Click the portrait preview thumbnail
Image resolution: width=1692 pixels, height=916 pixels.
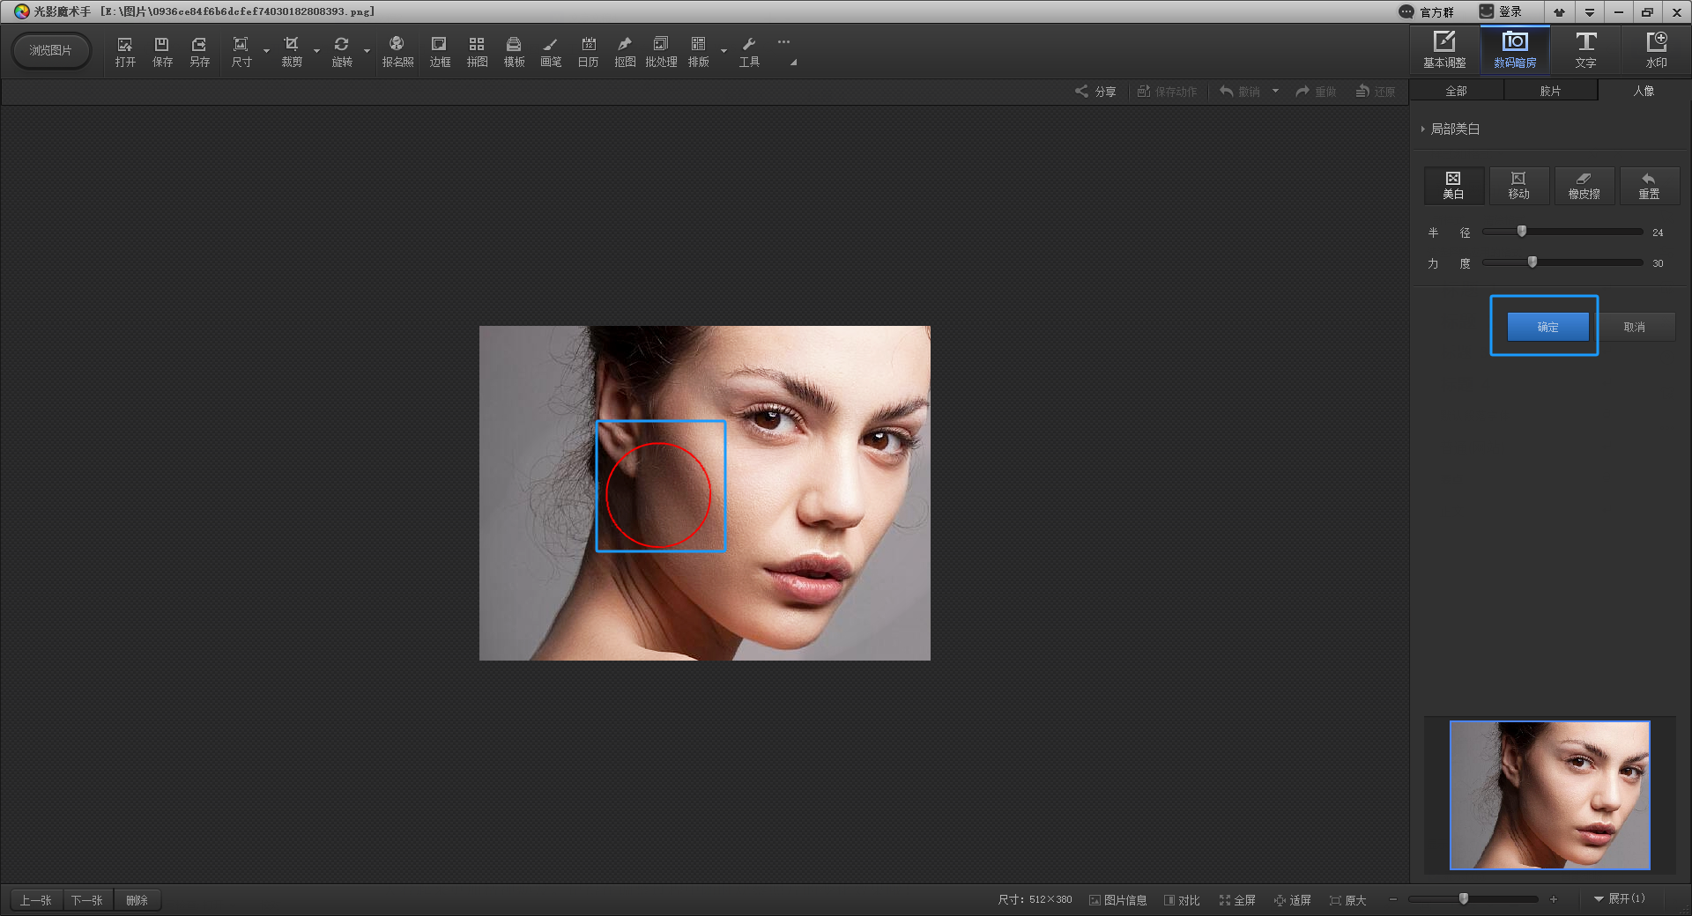pos(1549,795)
